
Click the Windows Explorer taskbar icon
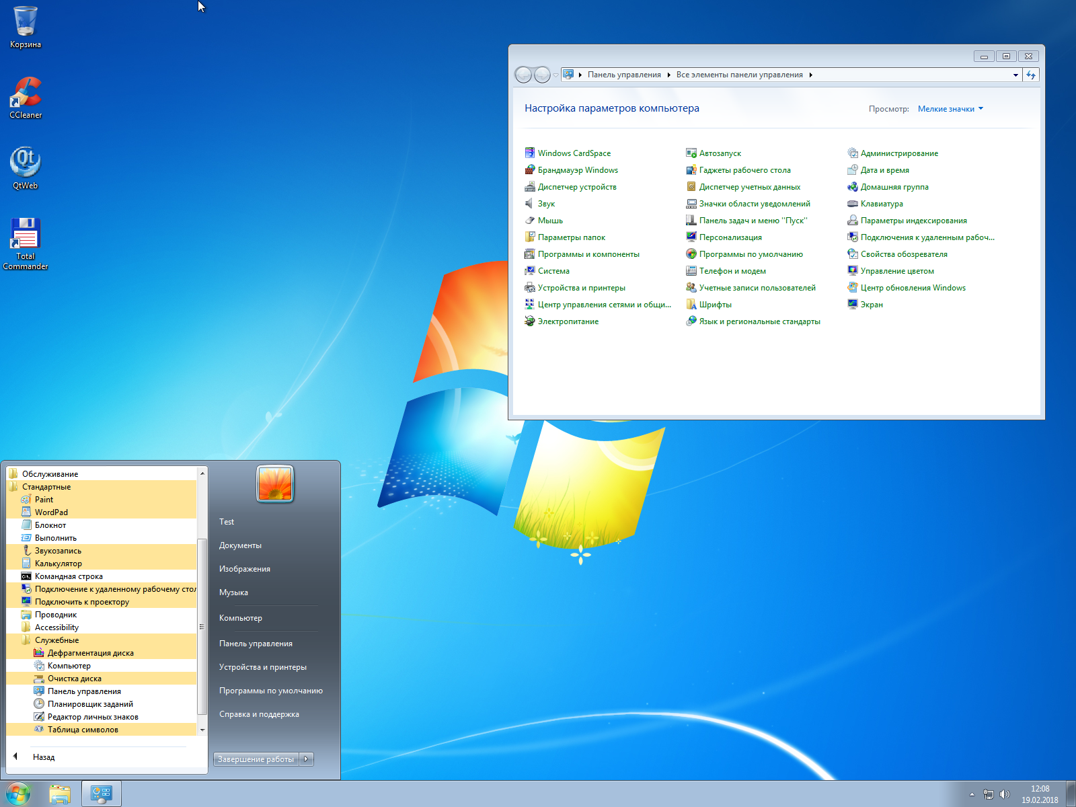click(x=60, y=794)
